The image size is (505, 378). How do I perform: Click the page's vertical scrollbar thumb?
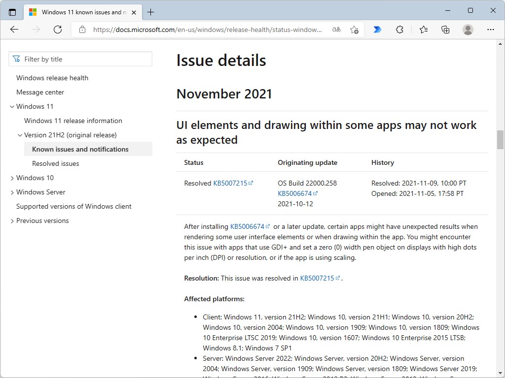coord(500,140)
